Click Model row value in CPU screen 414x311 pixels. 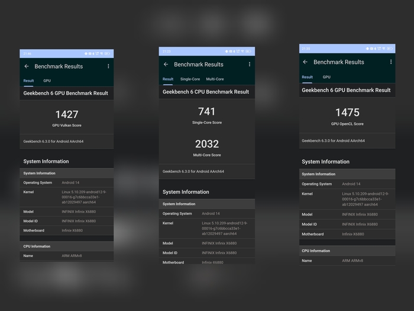pos(219,243)
